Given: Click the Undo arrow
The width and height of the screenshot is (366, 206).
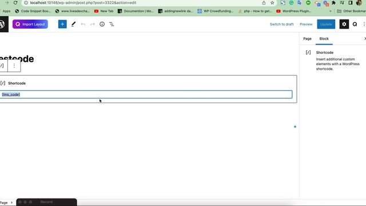Looking at the screenshot, I should pyautogui.click(x=83, y=24).
